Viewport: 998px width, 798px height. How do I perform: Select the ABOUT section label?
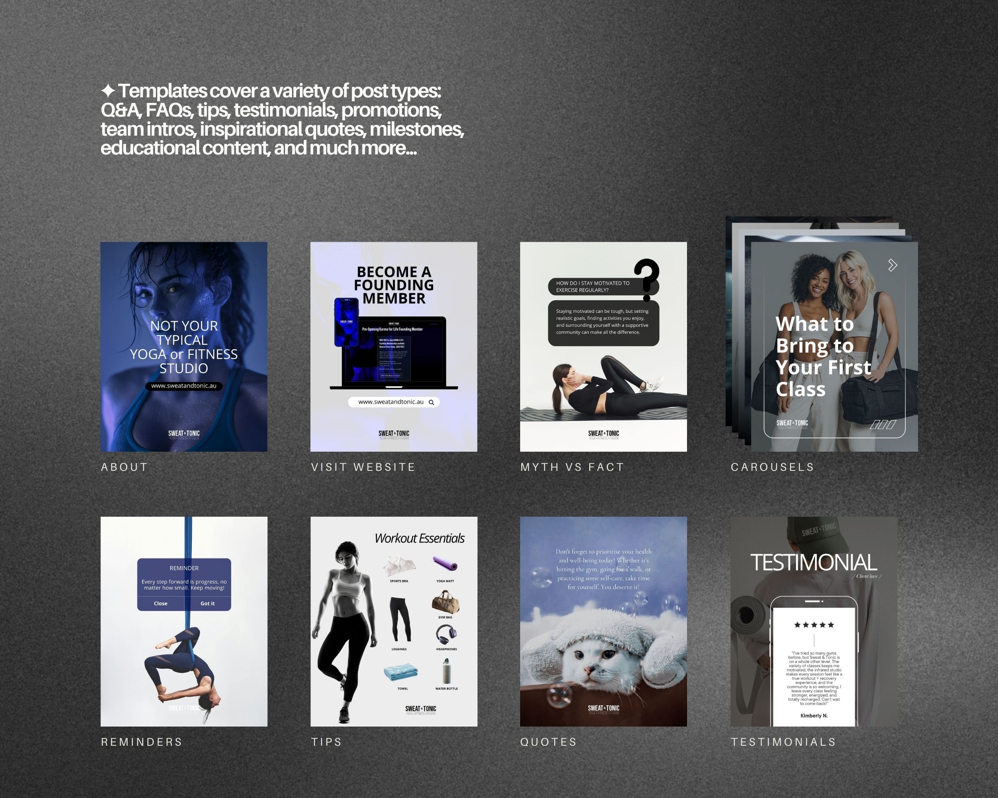click(124, 467)
